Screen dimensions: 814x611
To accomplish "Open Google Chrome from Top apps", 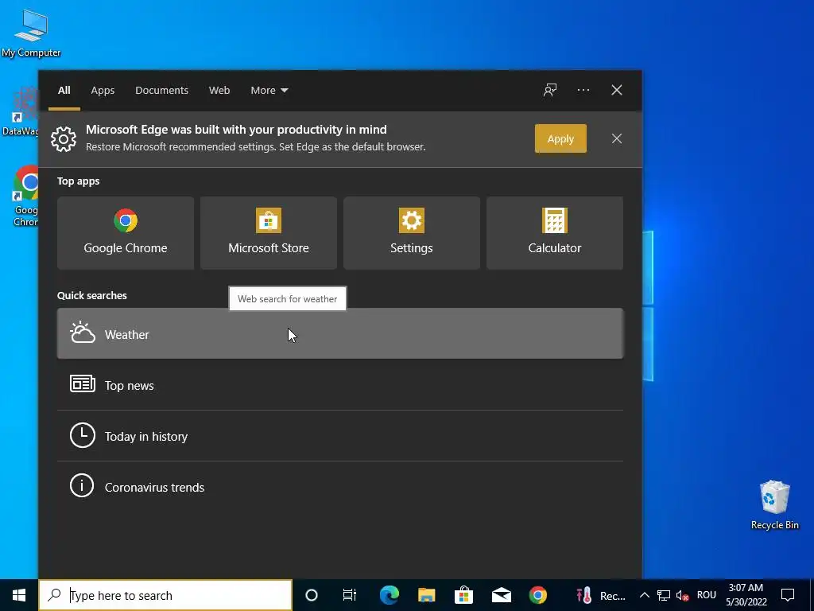I will pos(126,233).
